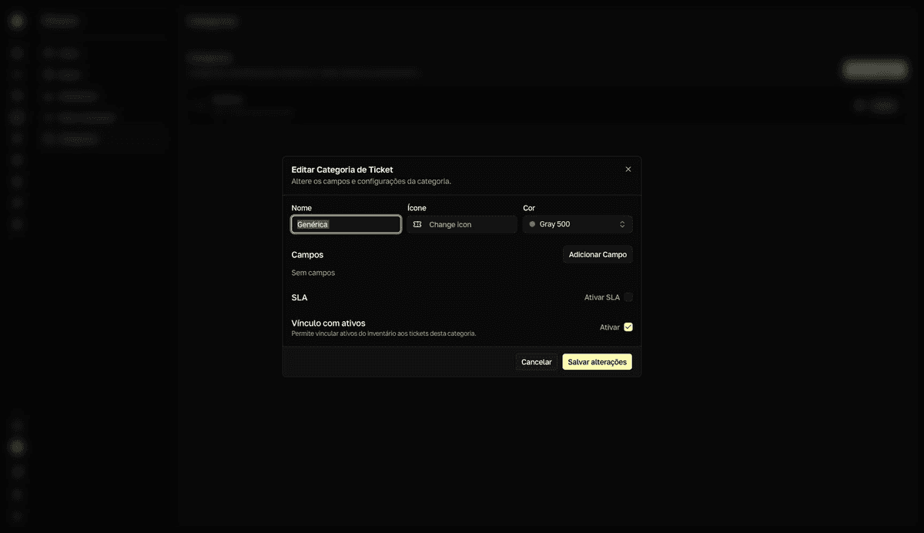
Task: Click the Adicionar Campo button
Action: [x=598, y=254]
